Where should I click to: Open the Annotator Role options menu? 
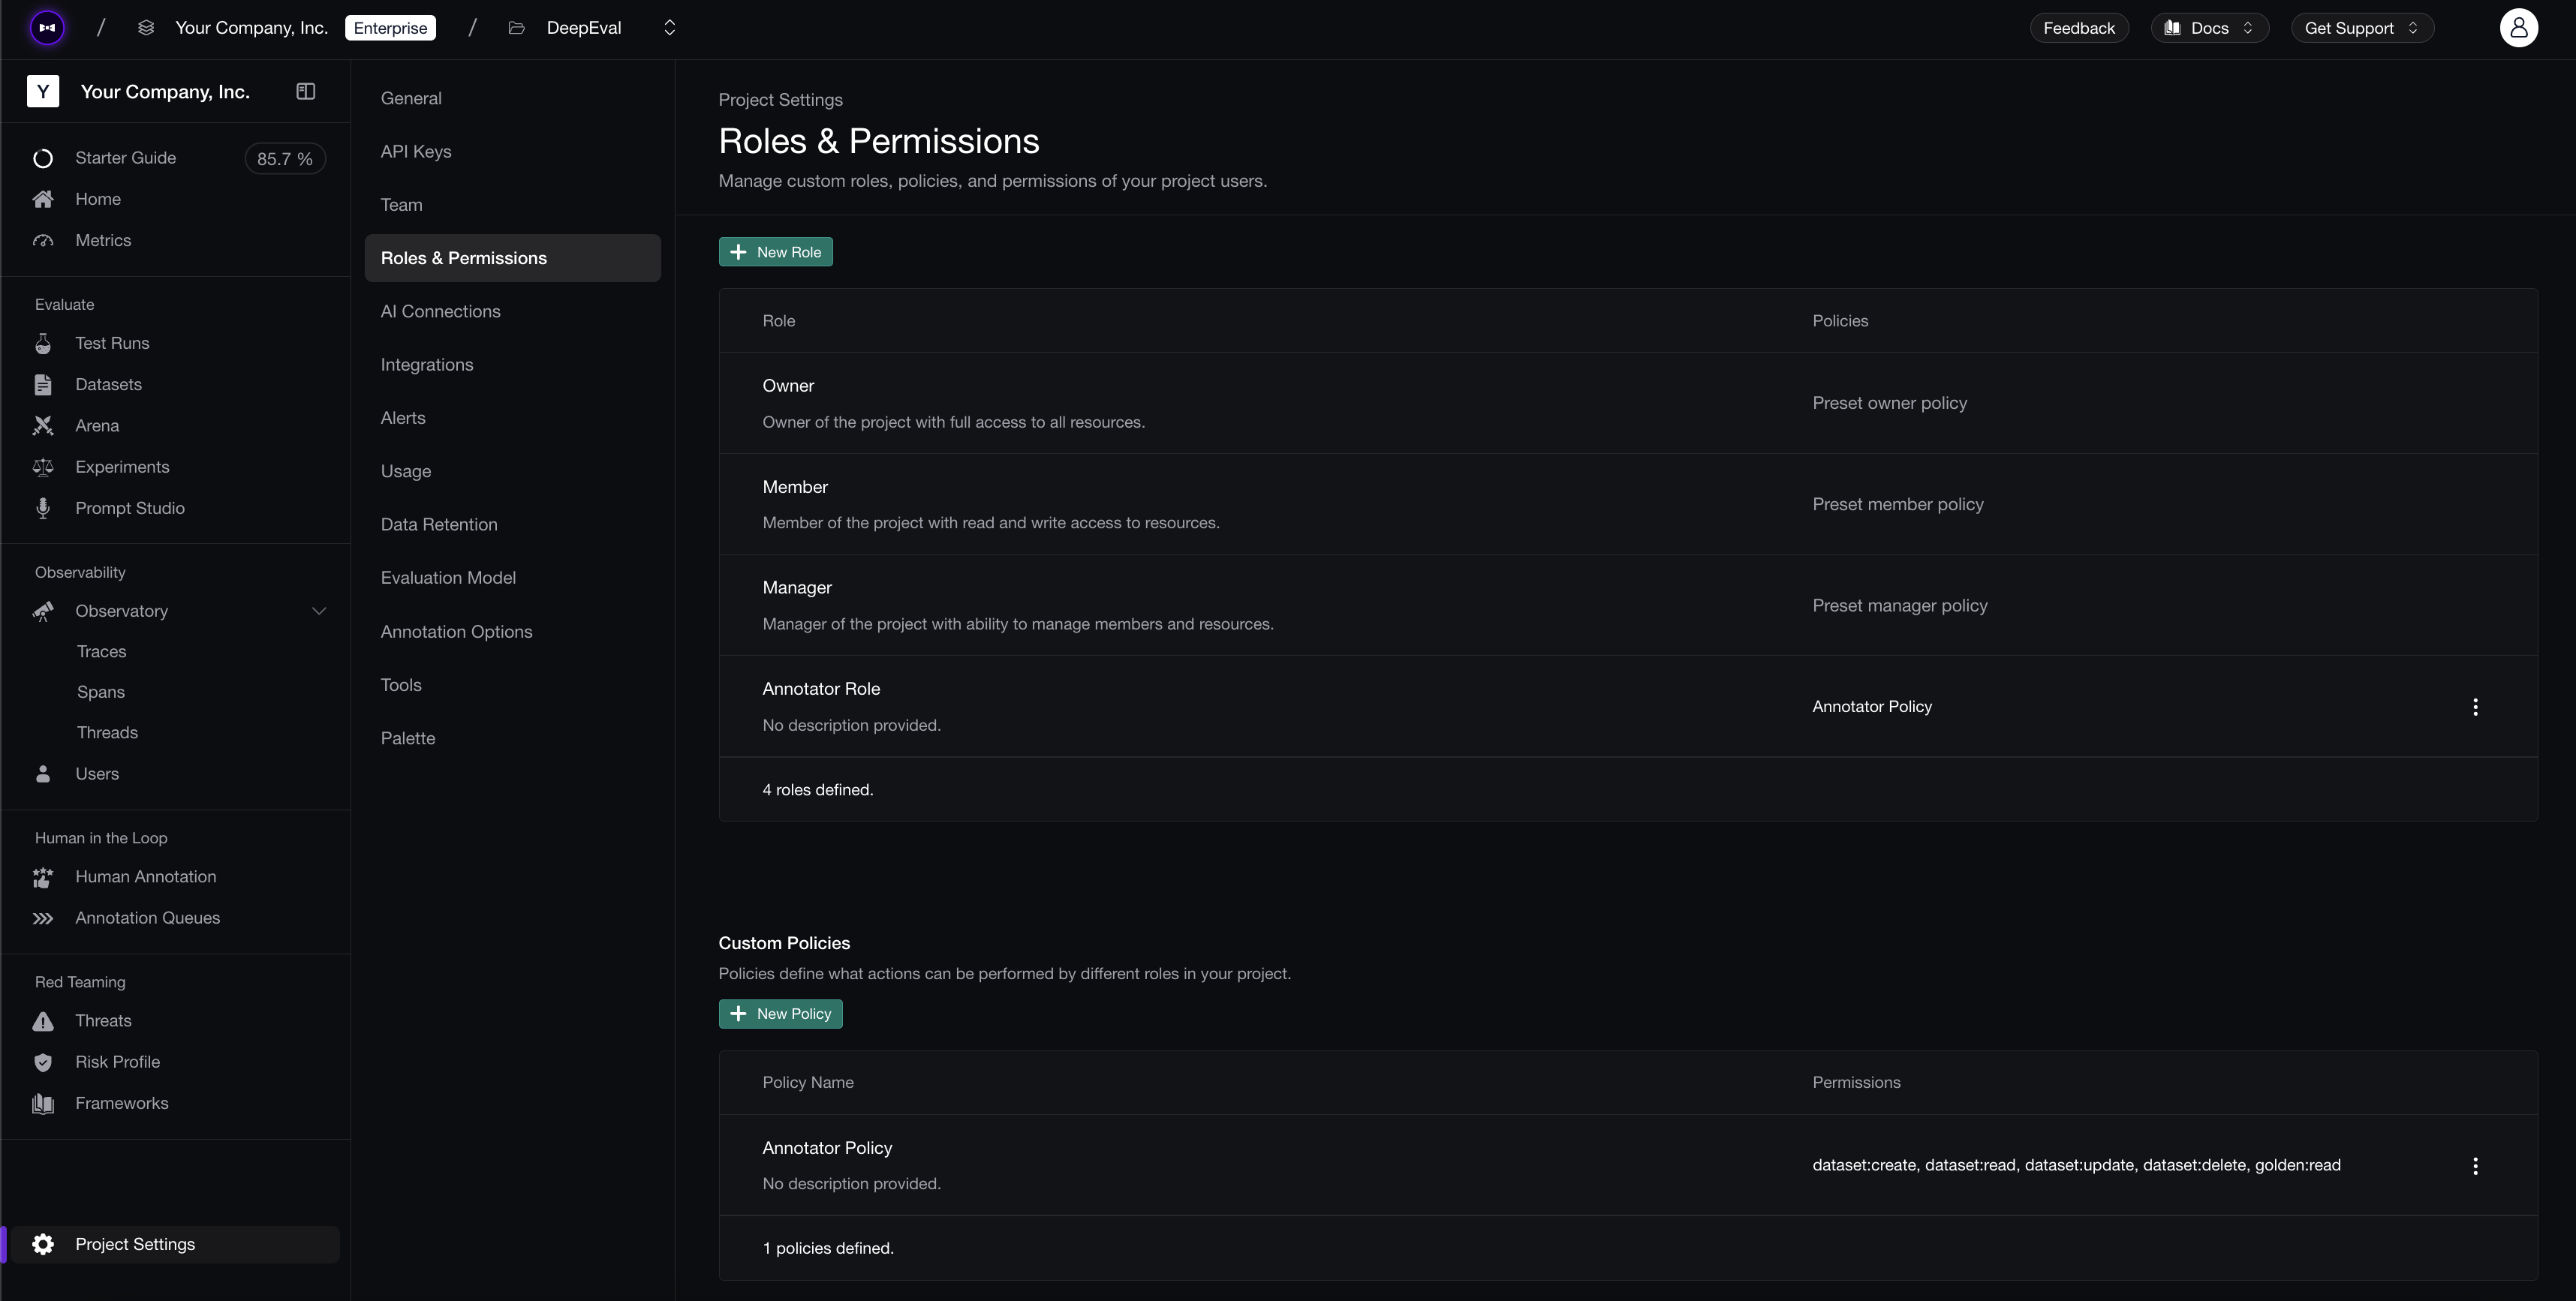pos(2475,707)
